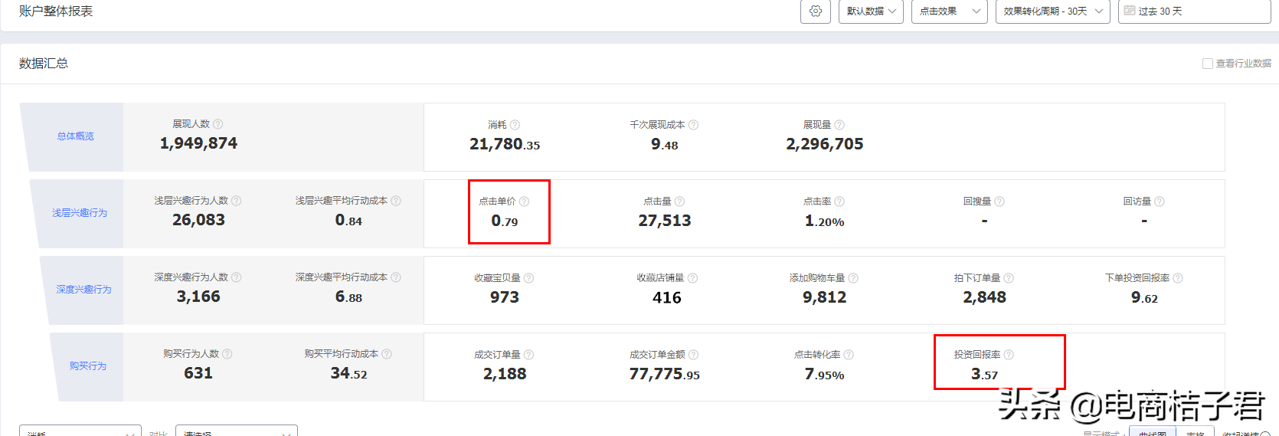Show the 点击率 help tooltip
Viewport: 1279px width, 436px height.
coord(839,202)
